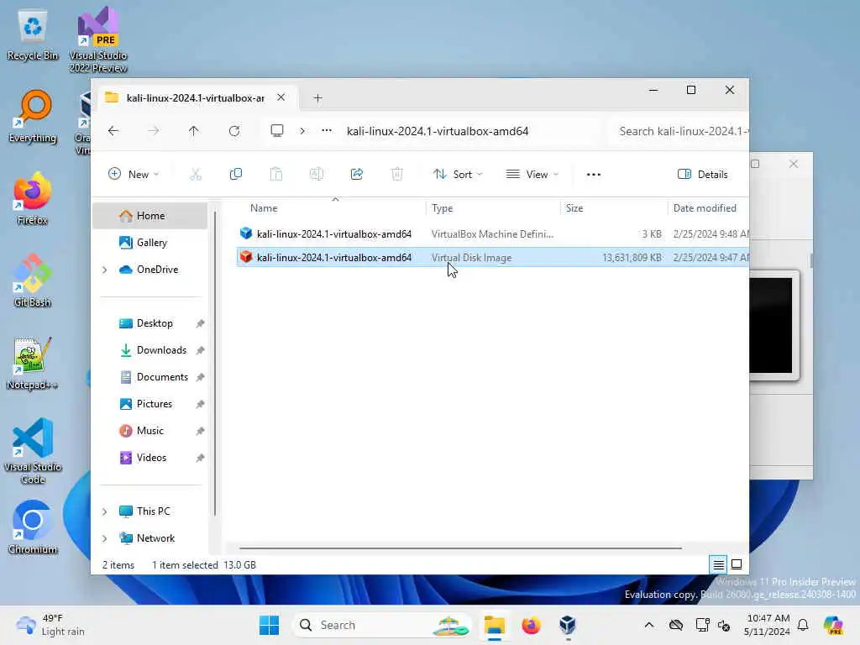
Task: Show hidden path segments via address ellipsis
Action: pyautogui.click(x=327, y=130)
